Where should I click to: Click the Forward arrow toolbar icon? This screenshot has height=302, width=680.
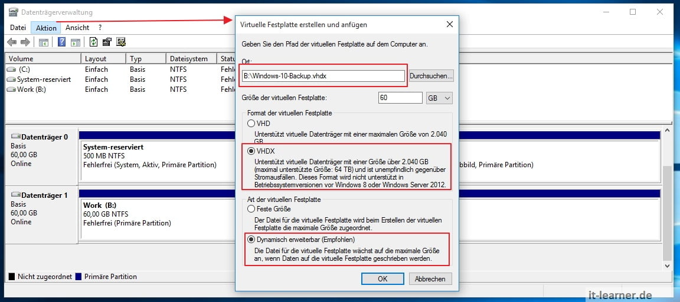pyautogui.click(x=25, y=42)
